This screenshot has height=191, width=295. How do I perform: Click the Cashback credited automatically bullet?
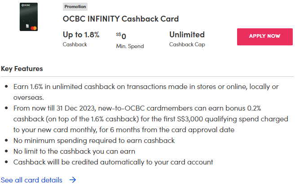[x=113, y=162]
